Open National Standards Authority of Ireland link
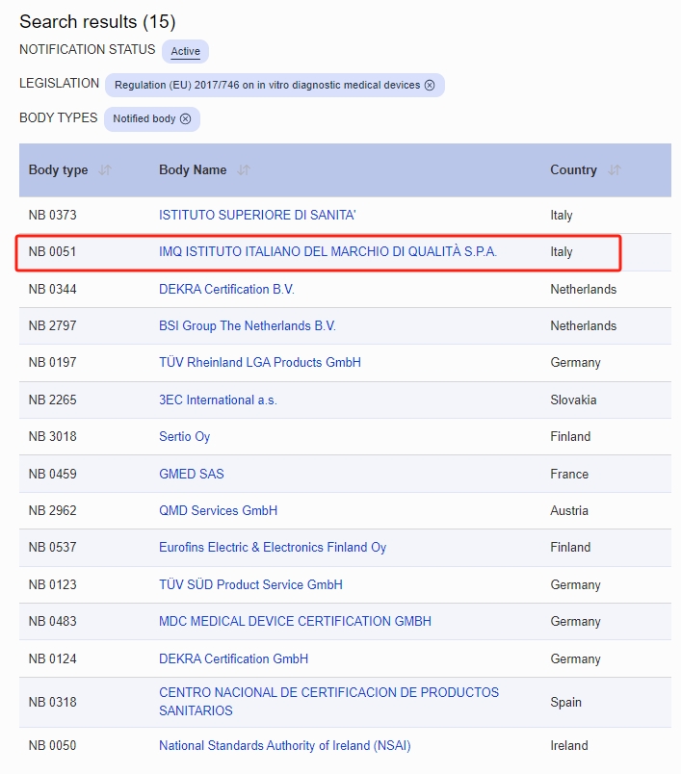Viewport: 681px width, 774px height. coord(285,745)
